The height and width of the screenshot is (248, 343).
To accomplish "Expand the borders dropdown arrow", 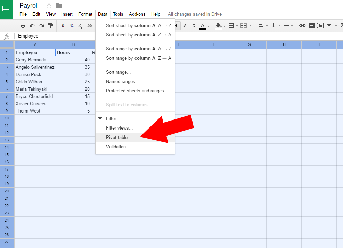I will (x=237, y=26).
